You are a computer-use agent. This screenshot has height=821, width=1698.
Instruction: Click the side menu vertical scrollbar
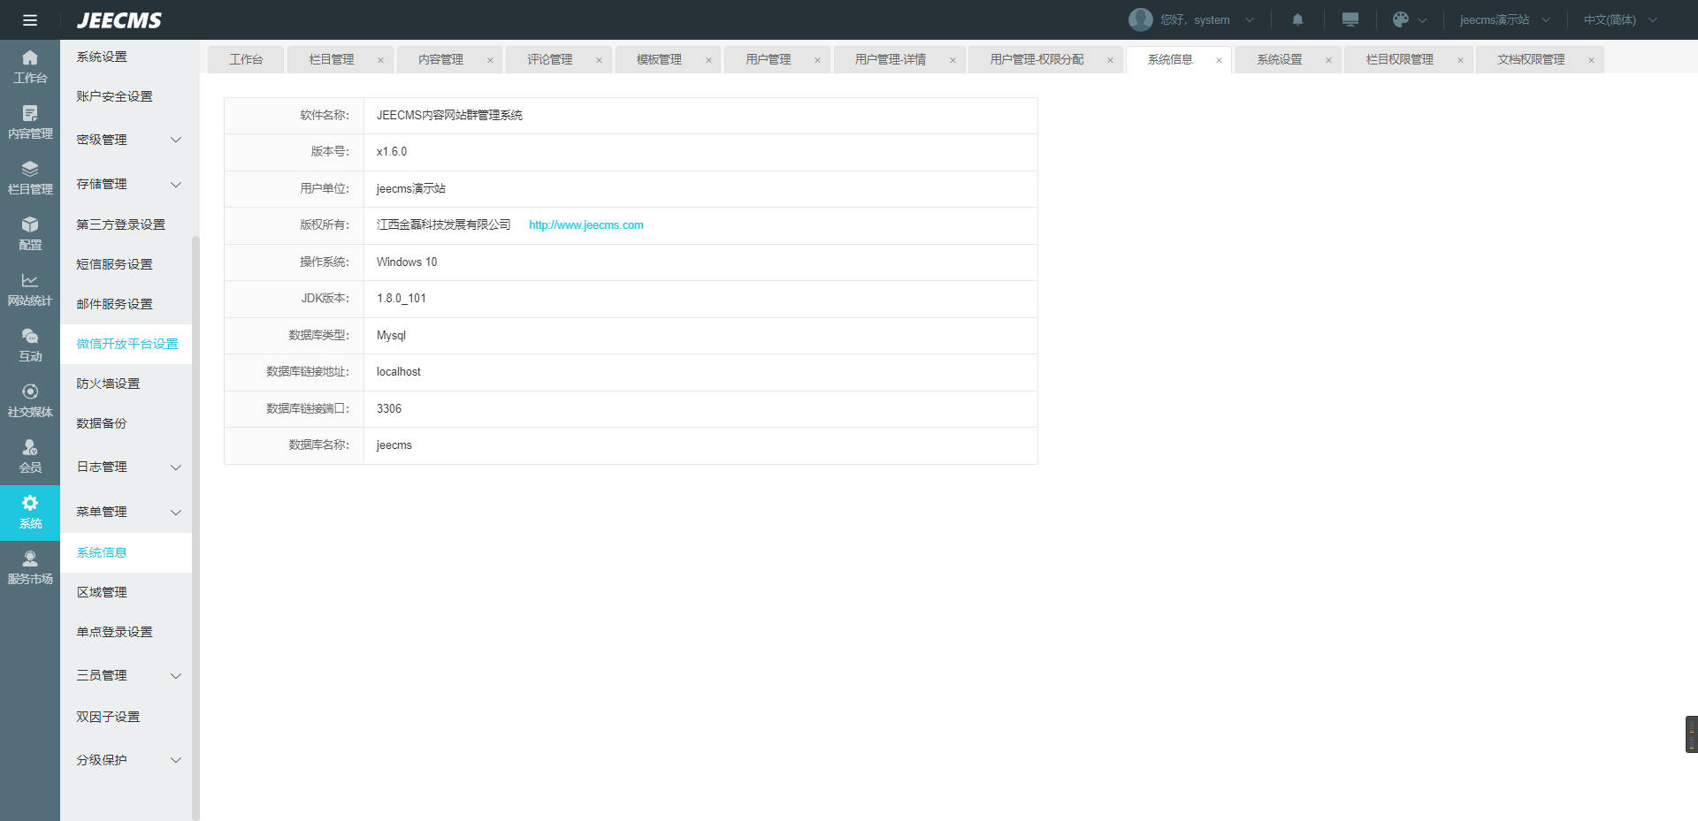click(x=195, y=528)
